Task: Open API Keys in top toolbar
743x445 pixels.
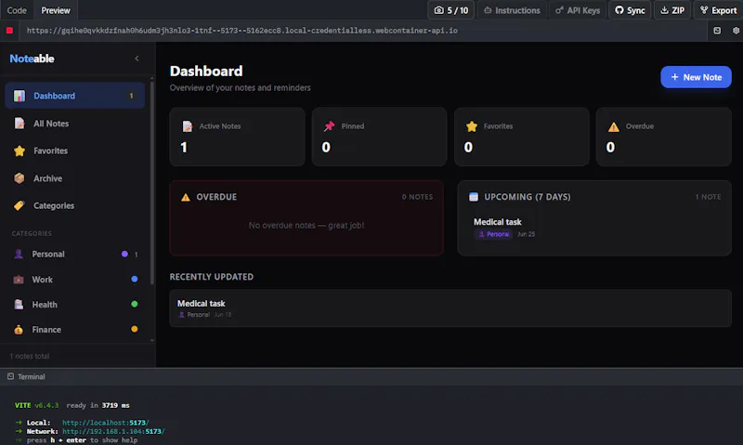Action: [x=578, y=10]
